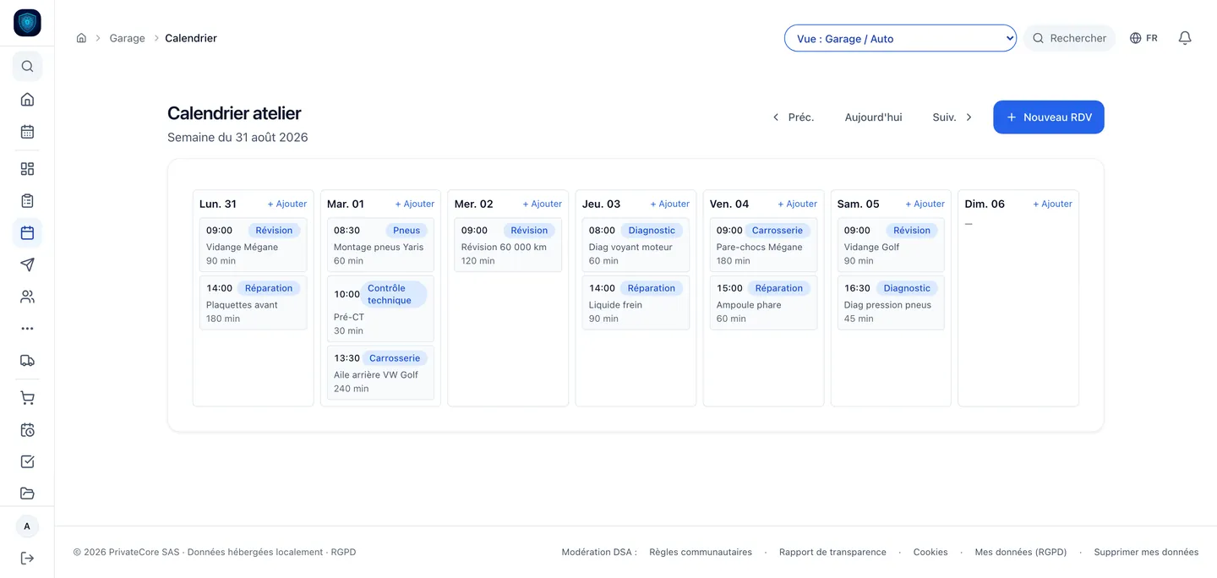
Task: Open Mes données (RGPD) link
Action: pyautogui.click(x=1021, y=552)
